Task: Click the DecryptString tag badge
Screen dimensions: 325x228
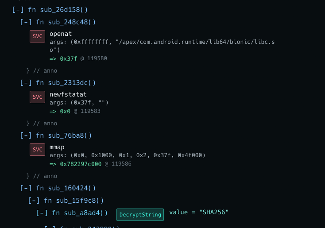Action: 140,215
